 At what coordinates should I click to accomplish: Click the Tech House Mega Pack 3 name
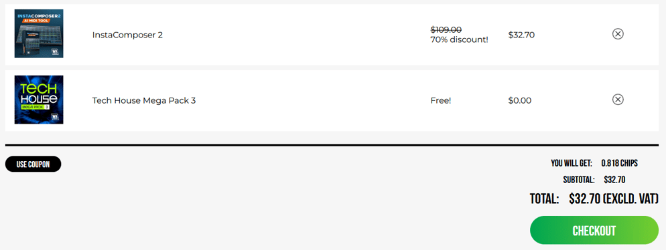[x=144, y=101]
